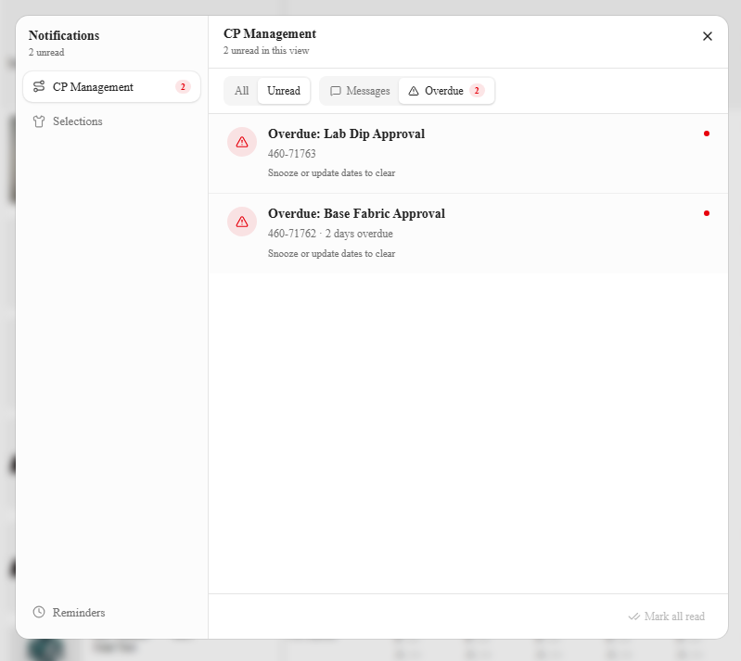Click the CP Management panel heading
The image size is (741, 661).
(x=270, y=34)
